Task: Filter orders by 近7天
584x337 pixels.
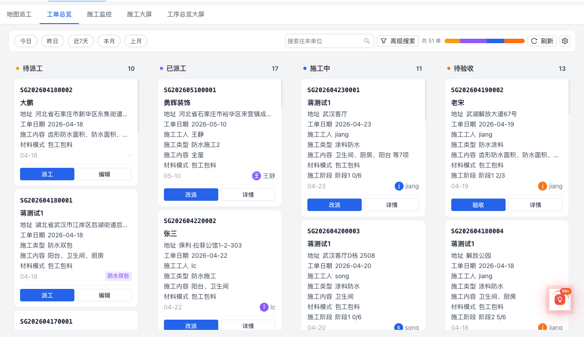Action: (x=81, y=41)
